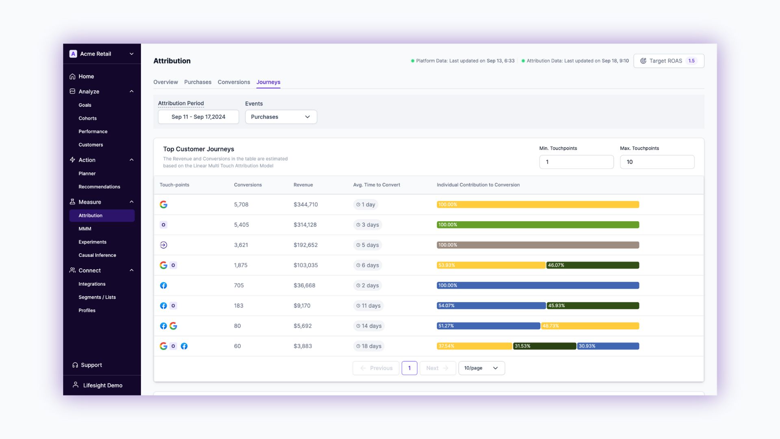Screen dimensions: 780x439
Task: Collapse the Analyze section
Action: click(131, 91)
